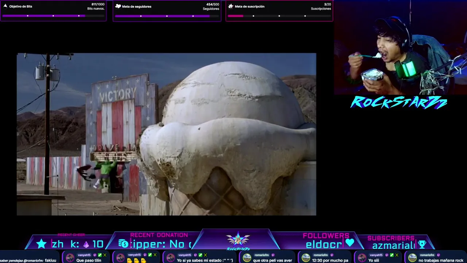Click the 'Objetivo de Bits' label
Image resolution: width=467 pixels, height=263 pixels.
[21, 7]
